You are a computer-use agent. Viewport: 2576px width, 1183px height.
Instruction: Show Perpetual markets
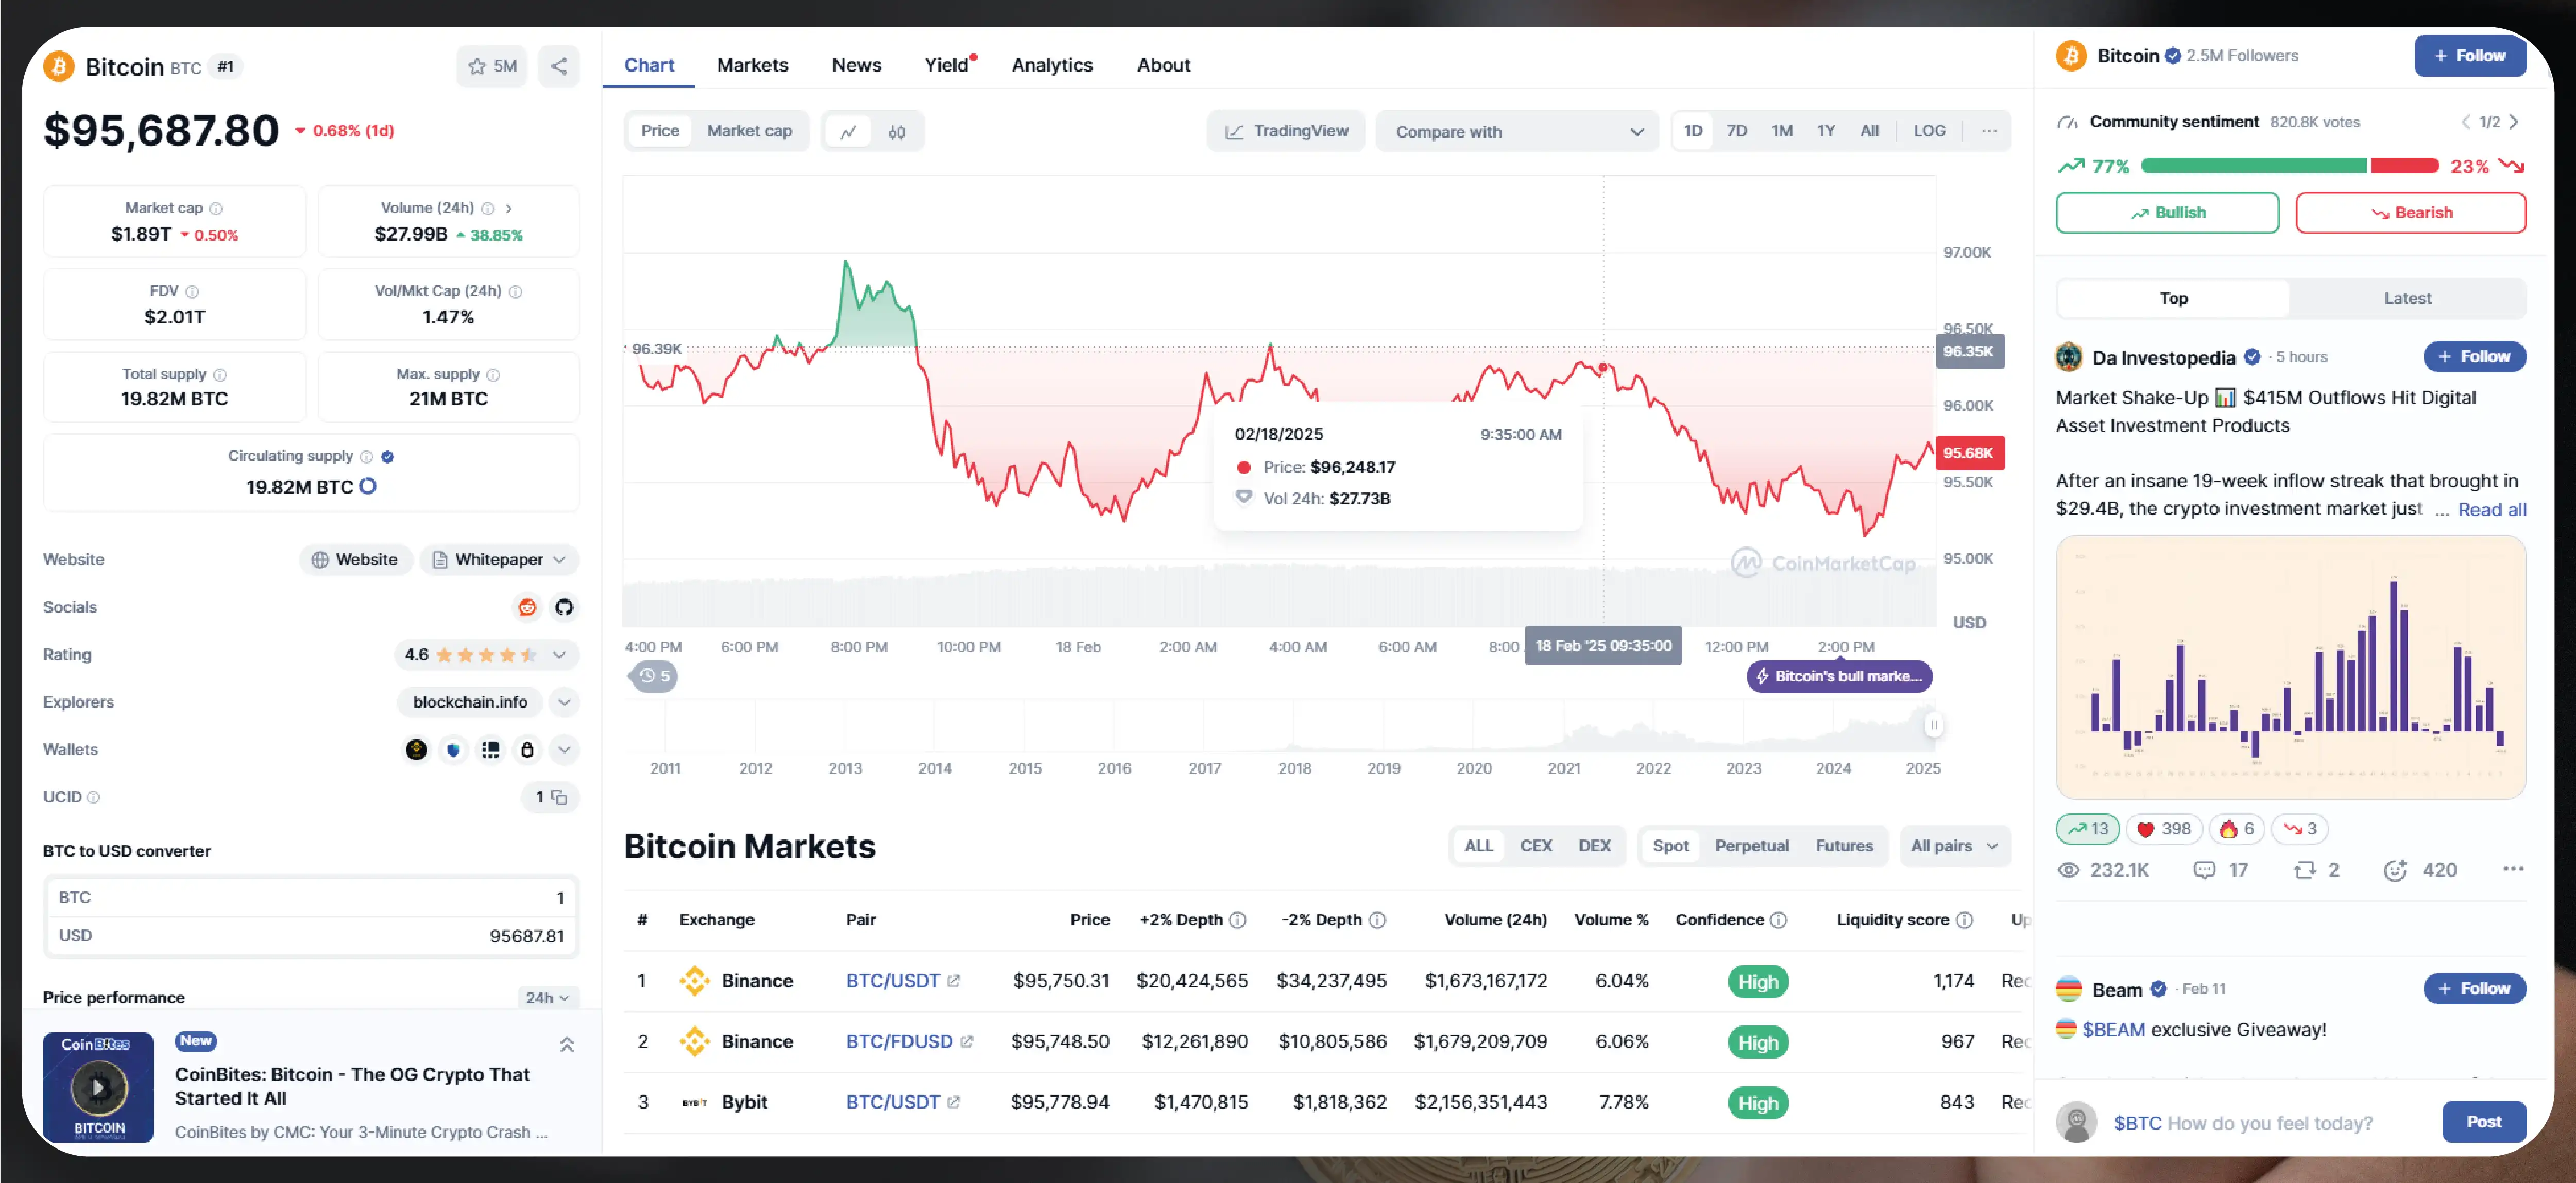pos(1751,846)
